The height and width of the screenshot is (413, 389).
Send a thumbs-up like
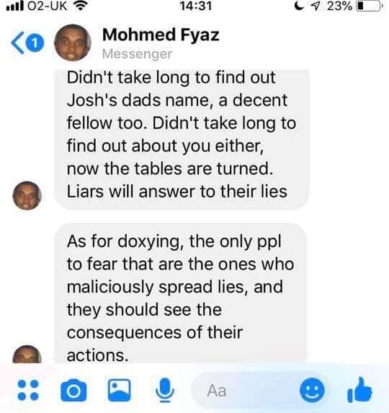pyautogui.click(x=359, y=390)
